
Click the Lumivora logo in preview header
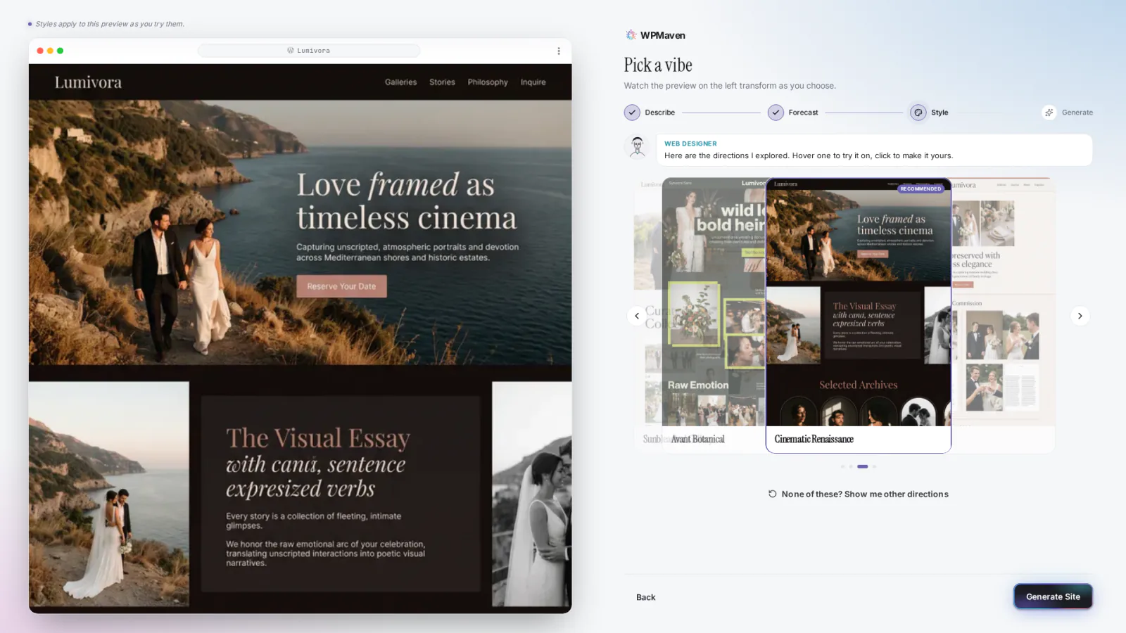[x=88, y=82]
